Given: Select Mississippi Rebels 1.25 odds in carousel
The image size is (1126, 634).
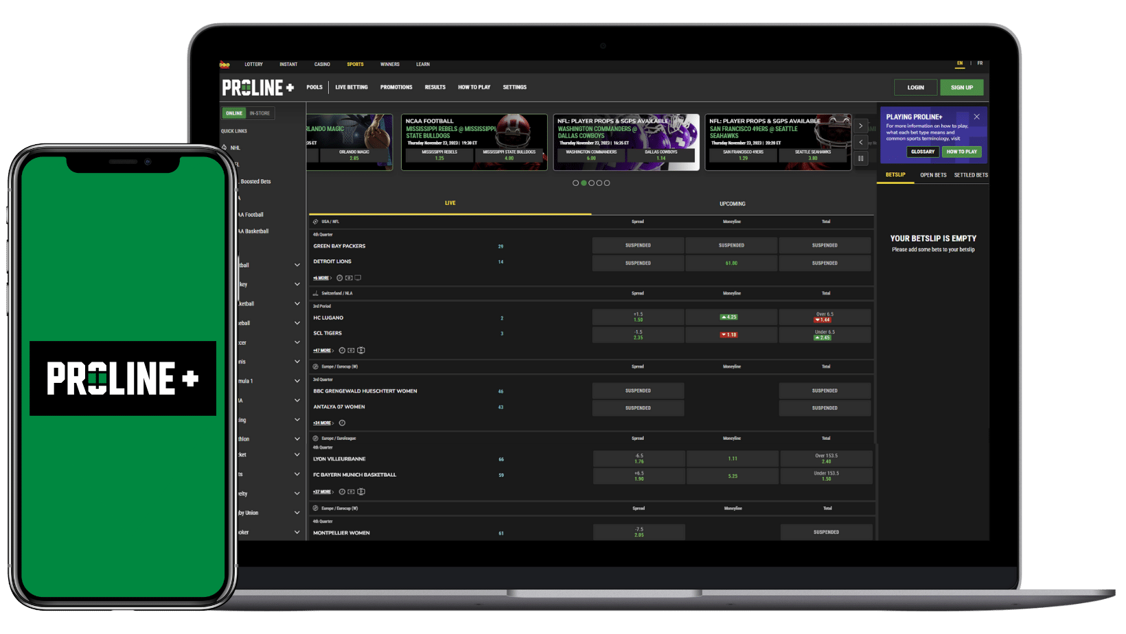Looking at the screenshot, I should tap(439, 155).
